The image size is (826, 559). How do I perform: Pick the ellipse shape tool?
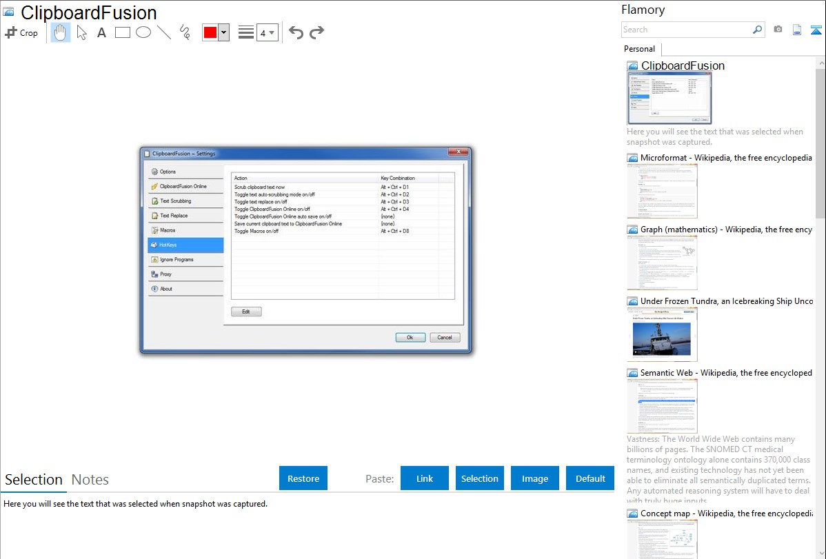click(143, 32)
